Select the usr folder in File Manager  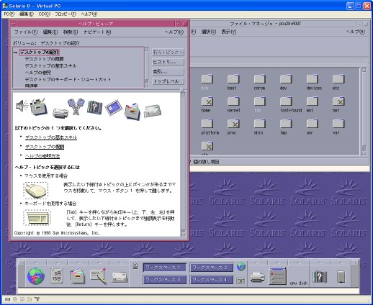pos(312,127)
